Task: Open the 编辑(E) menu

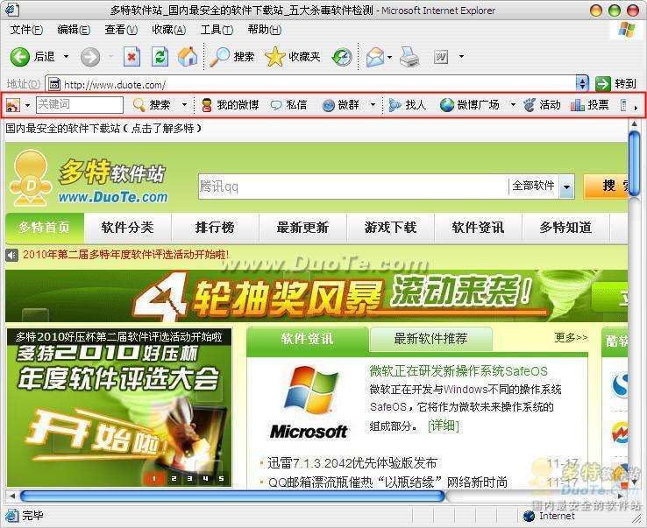Action: [x=74, y=30]
